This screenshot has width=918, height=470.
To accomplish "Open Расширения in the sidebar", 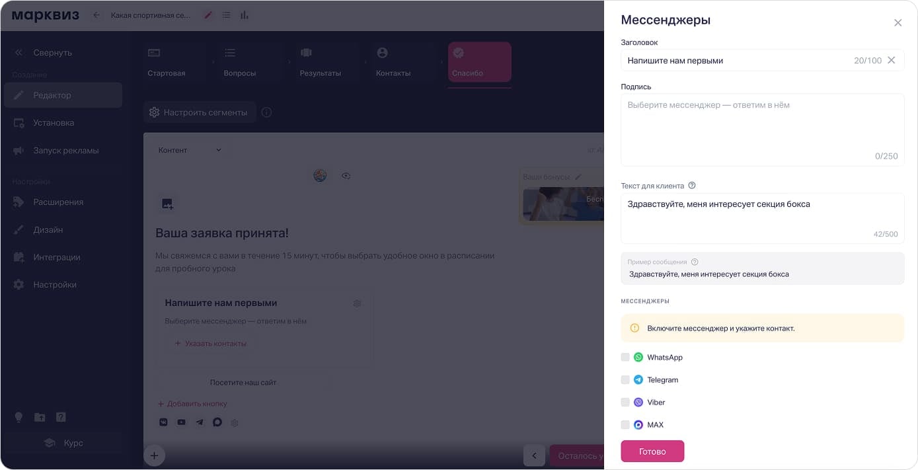I will 63,202.
